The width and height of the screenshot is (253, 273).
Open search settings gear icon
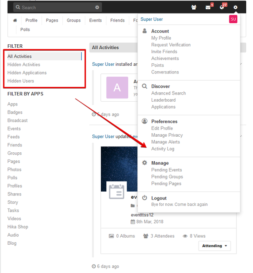point(97,7)
